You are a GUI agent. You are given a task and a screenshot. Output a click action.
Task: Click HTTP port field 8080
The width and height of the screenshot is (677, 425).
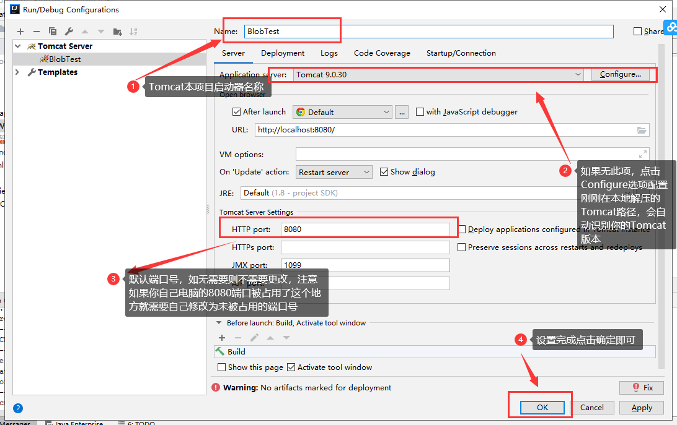(365, 230)
